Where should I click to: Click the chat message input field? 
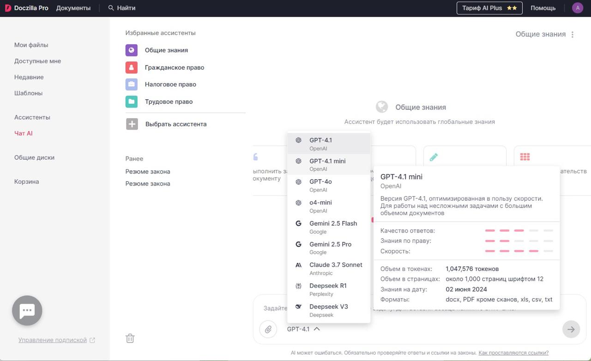(419, 308)
